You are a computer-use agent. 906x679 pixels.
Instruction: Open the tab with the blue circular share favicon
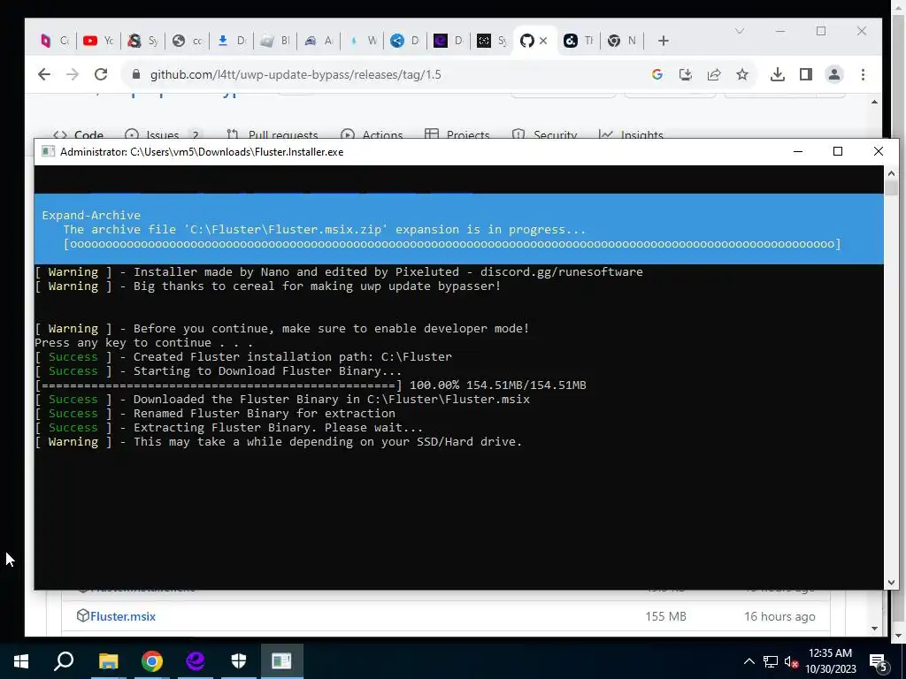(x=404, y=41)
